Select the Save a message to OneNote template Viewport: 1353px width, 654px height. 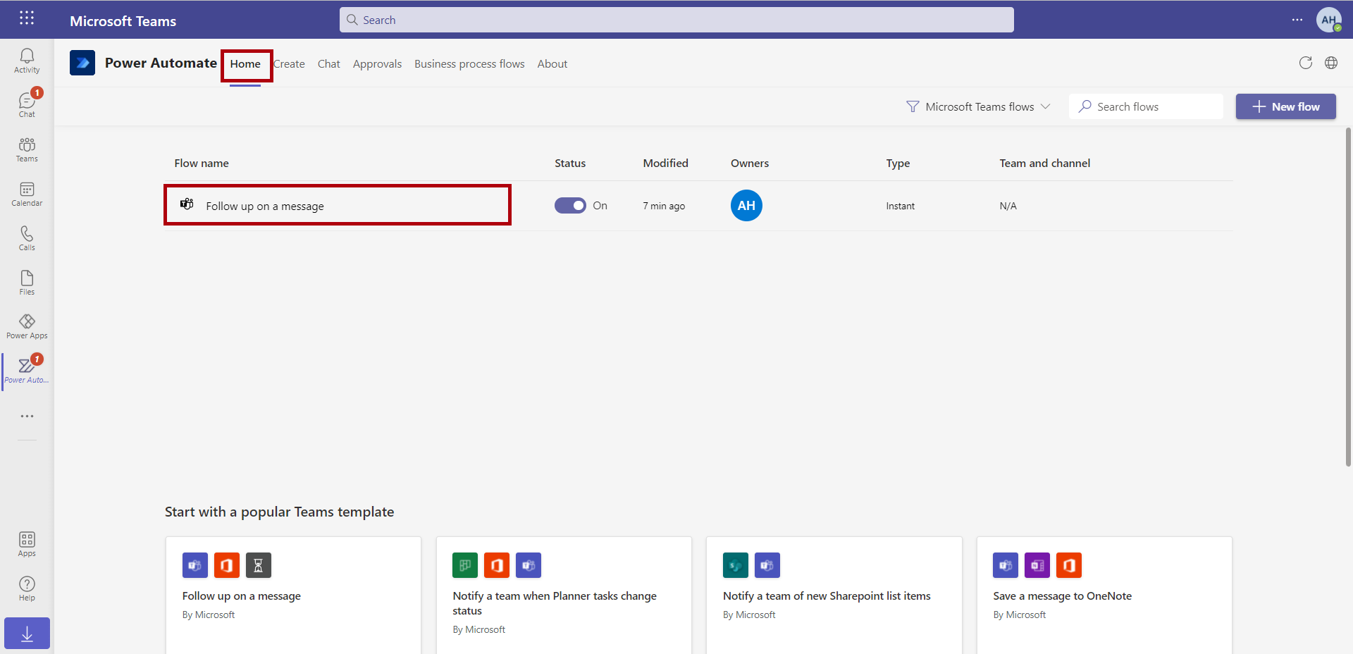click(x=1104, y=596)
